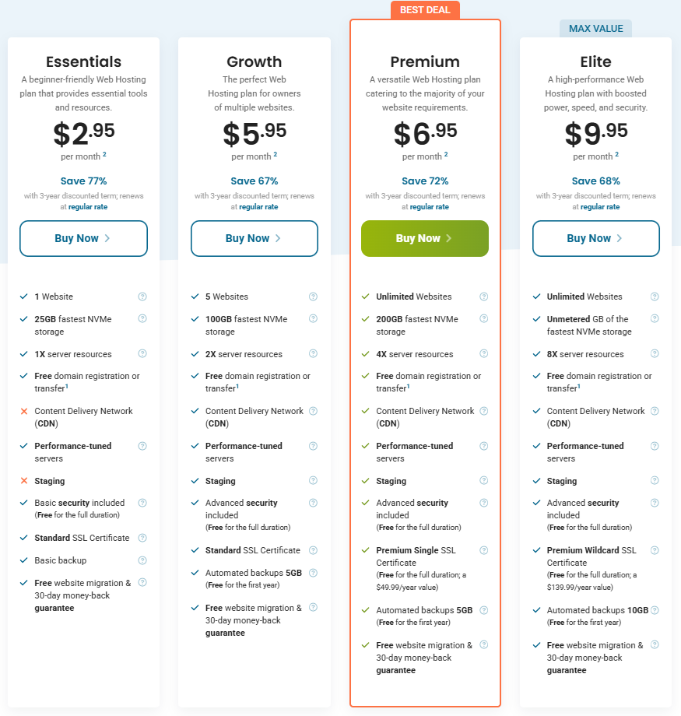This screenshot has width=681, height=716.
Task: Click the green Buy Now button for Premium
Action: (425, 238)
